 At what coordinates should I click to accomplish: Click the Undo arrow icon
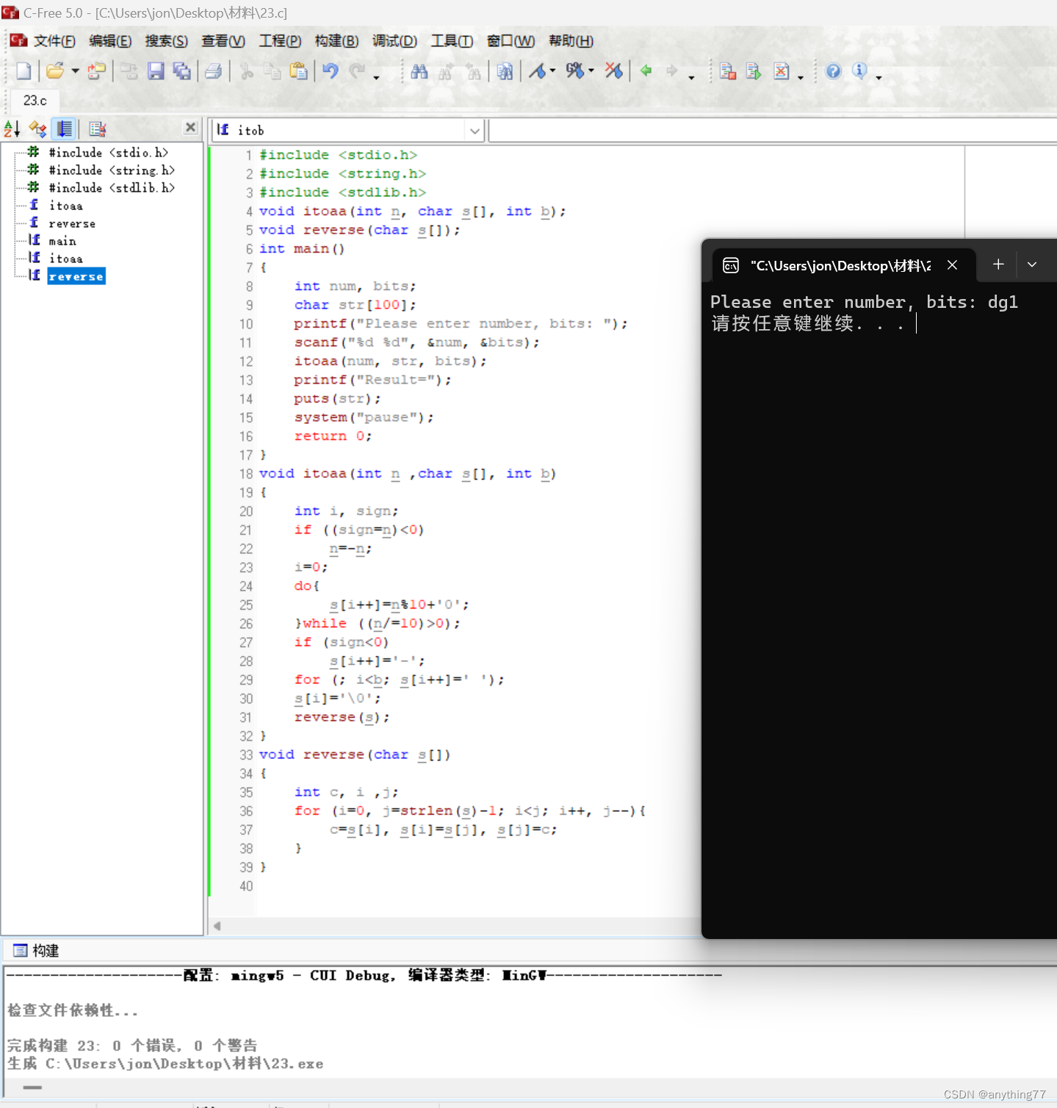[x=331, y=71]
